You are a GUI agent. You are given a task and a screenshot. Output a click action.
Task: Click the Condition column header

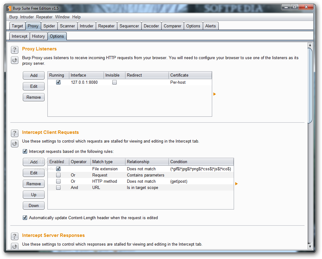(201, 162)
